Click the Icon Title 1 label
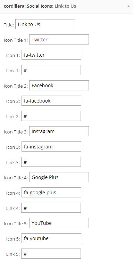The height and width of the screenshot is (260, 133). 16,40
